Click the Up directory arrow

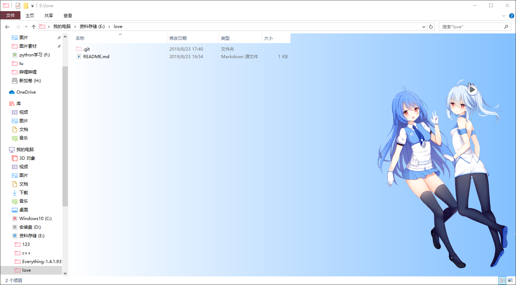click(x=34, y=27)
